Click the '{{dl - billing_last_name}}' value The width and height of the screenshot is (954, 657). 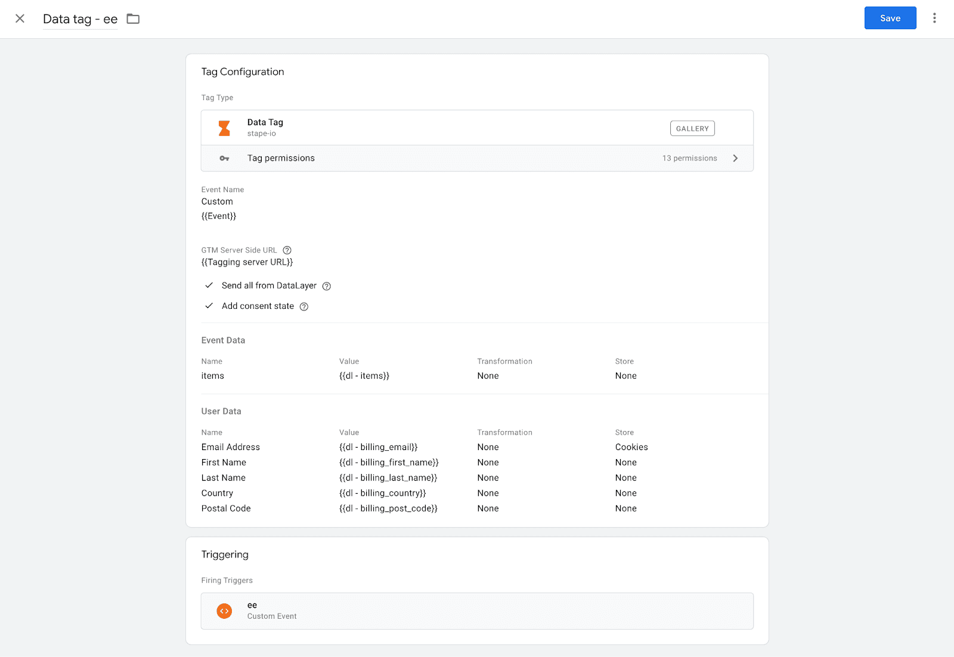click(388, 478)
